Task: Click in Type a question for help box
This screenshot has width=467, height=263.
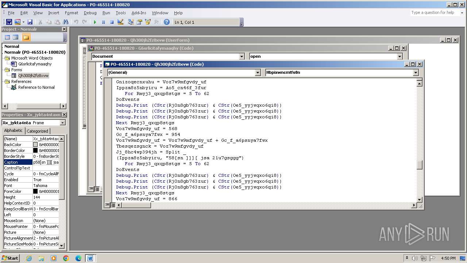Action: [x=435, y=12]
